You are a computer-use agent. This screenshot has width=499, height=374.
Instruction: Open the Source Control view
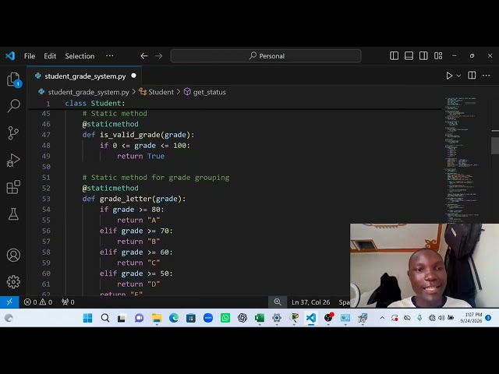pyautogui.click(x=13, y=133)
